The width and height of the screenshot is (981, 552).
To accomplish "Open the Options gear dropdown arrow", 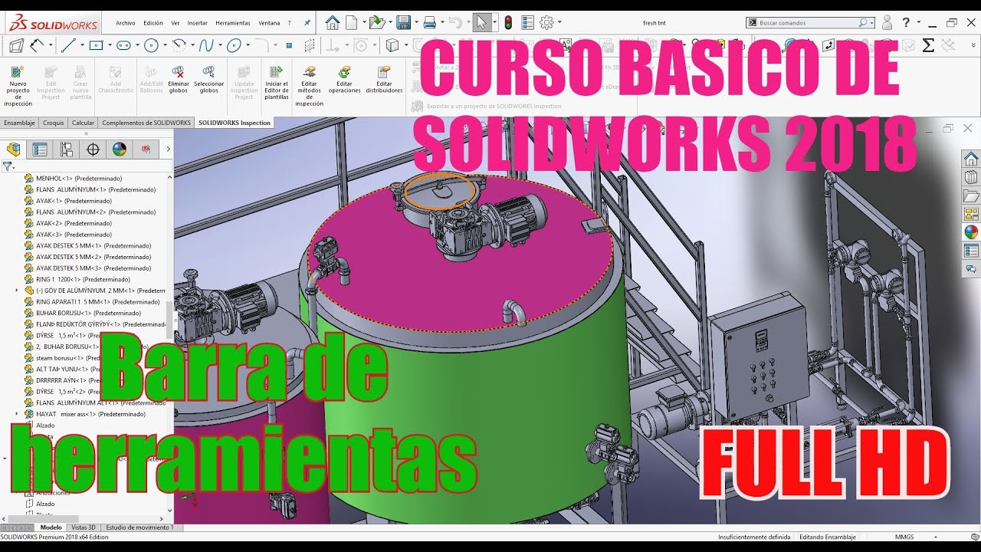I will pyautogui.click(x=559, y=23).
